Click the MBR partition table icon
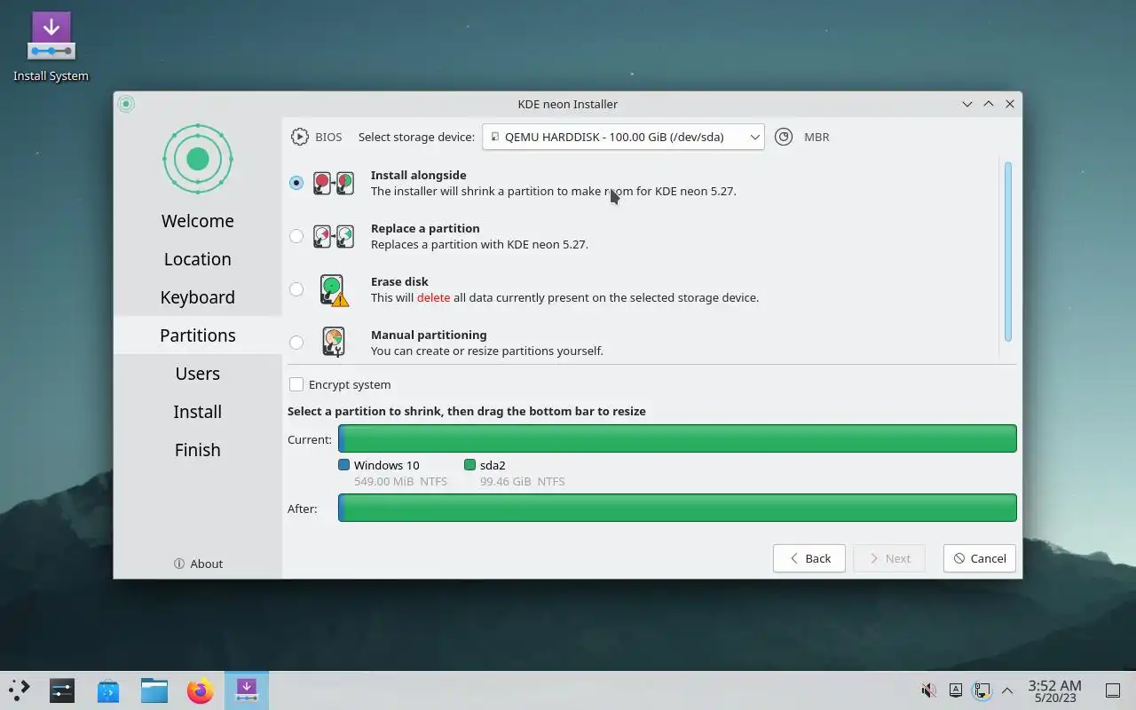This screenshot has height=710, width=1136. pos(784,137)
